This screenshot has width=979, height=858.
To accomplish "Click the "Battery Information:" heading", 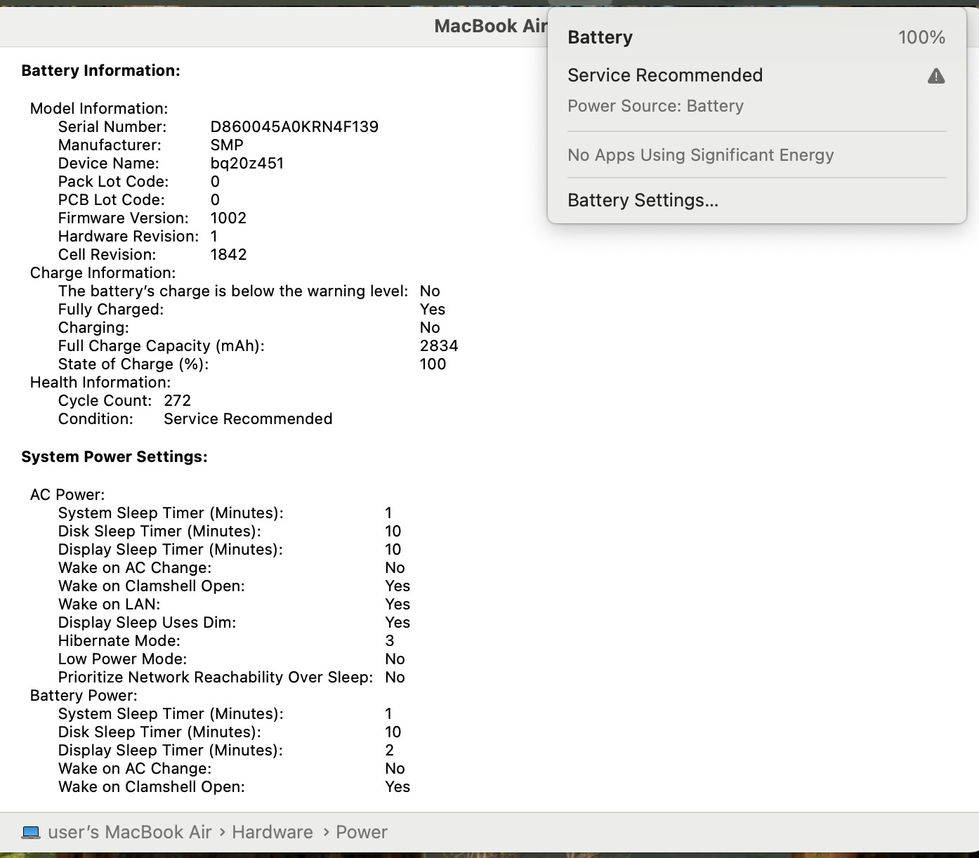I will click(x=100, y=70).
